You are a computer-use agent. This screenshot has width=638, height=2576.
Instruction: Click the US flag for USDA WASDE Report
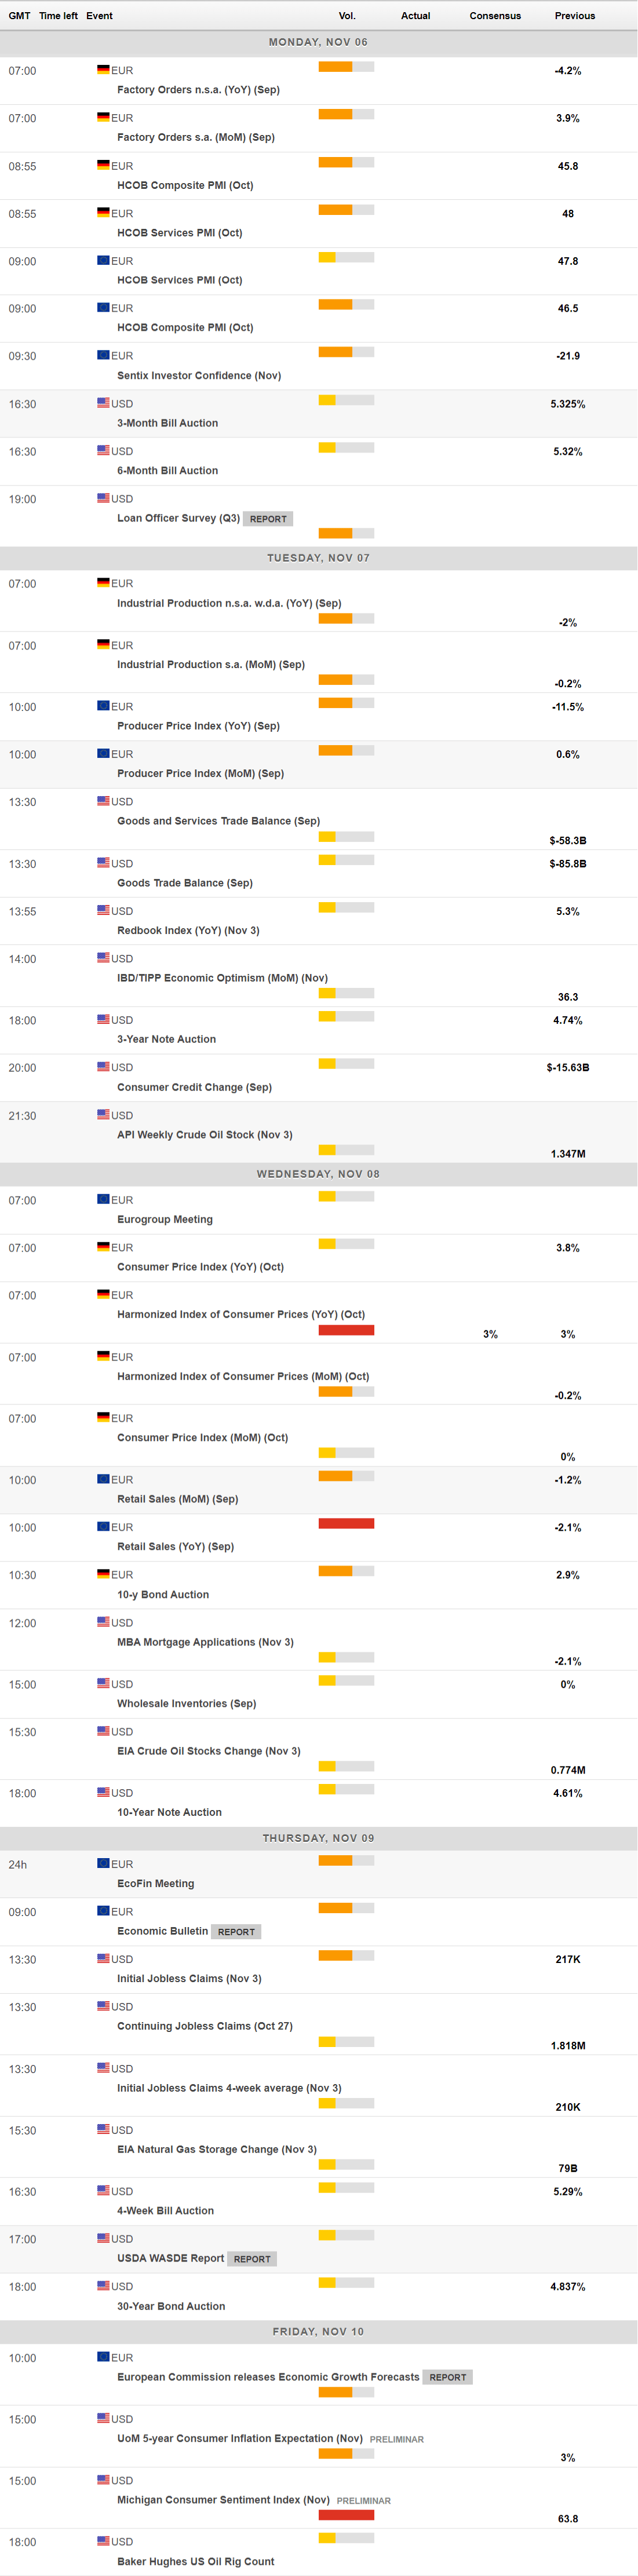click(103, 2238)
